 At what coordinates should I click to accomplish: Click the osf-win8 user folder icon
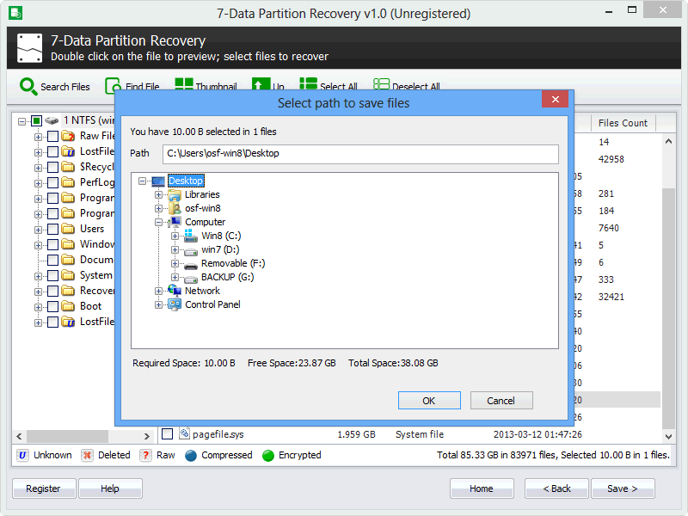[x=175, y=208]
